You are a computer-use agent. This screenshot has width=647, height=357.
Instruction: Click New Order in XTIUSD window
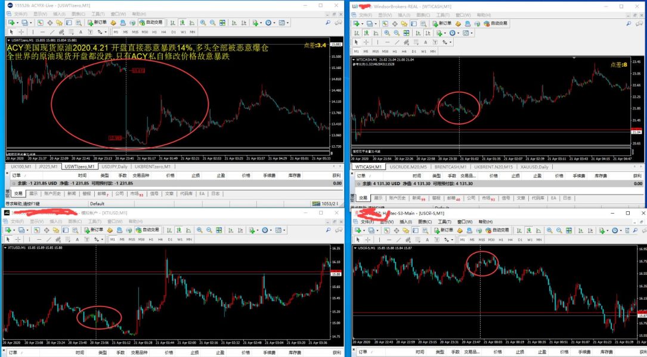(x=94, y=230)
